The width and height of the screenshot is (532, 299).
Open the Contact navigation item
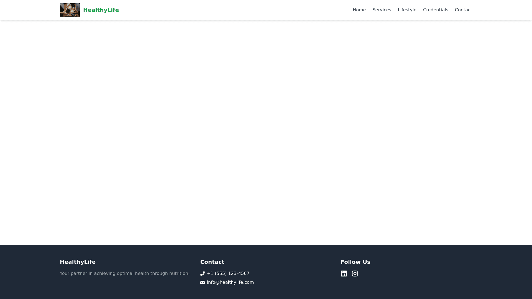(463, 10)
